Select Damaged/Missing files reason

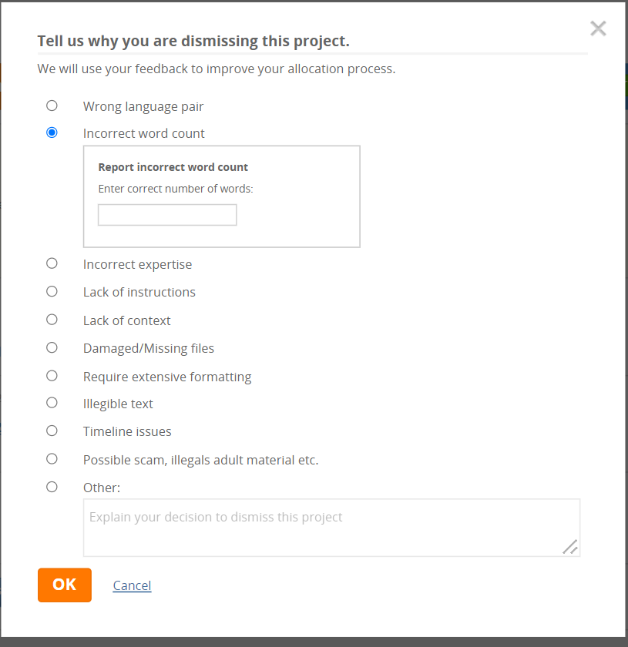click(x=52, y=347)
